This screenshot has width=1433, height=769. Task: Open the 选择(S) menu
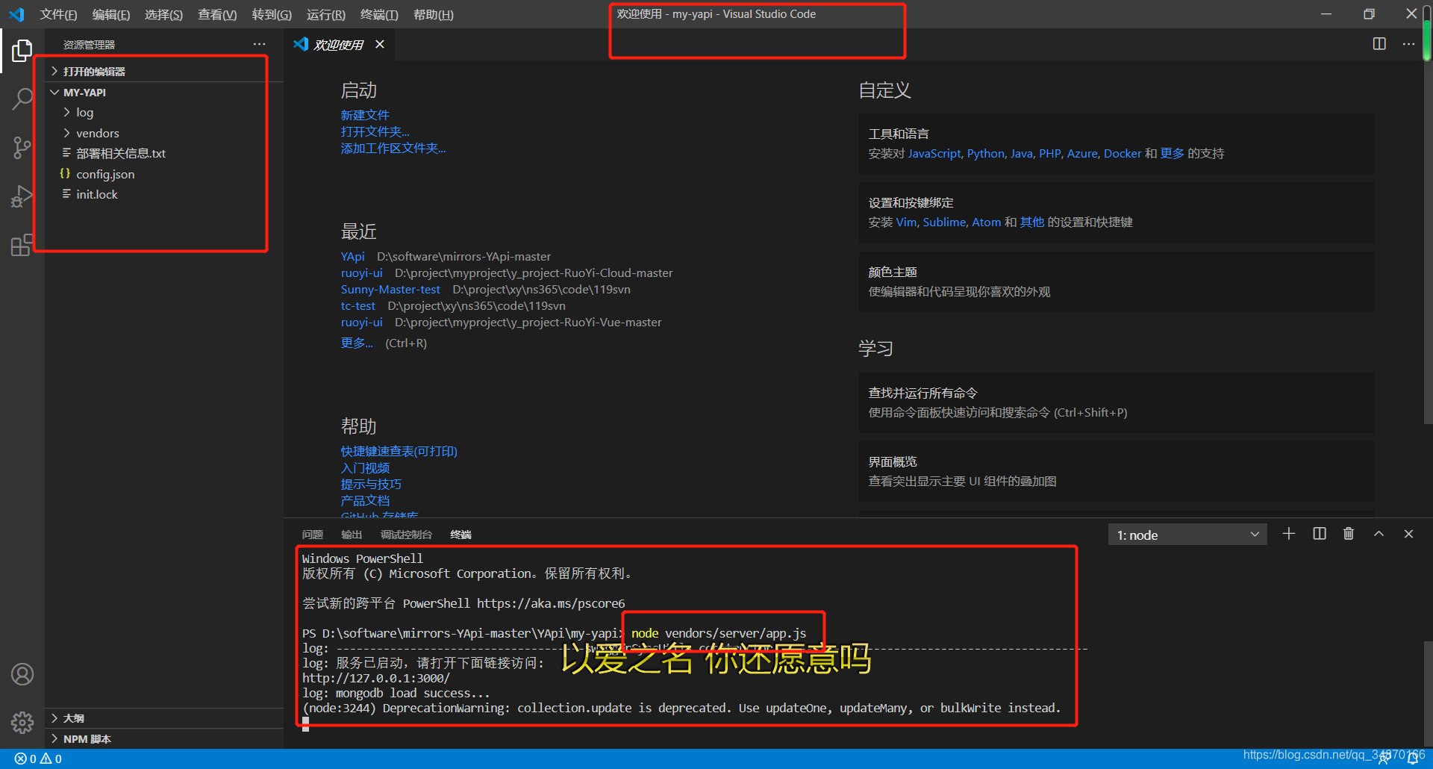[x=163, y=14]
